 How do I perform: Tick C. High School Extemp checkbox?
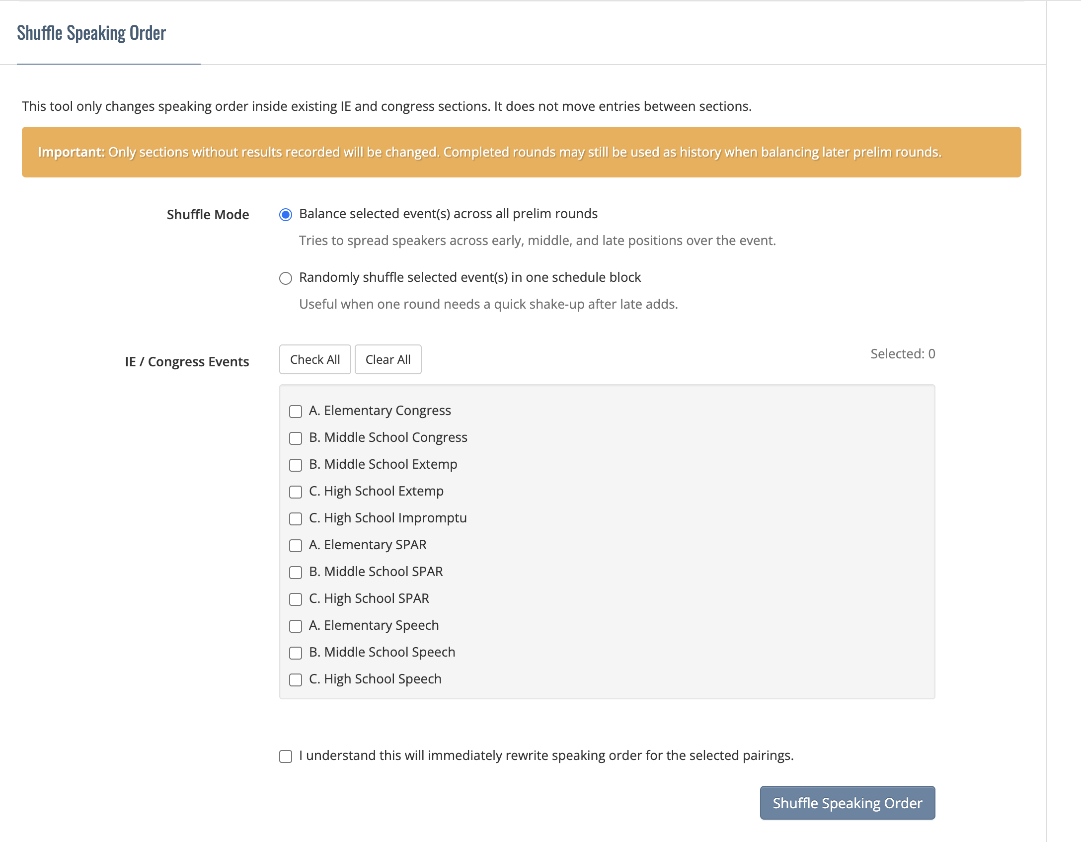[296, 492]
